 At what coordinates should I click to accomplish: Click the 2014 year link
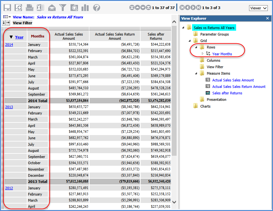point(9,45)
